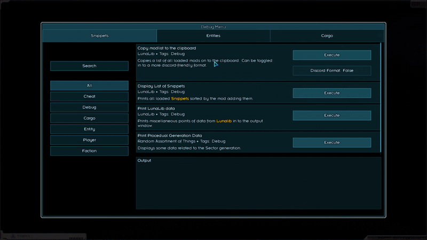Click the Search field
Screen dimensions: 427x240
pos(89,66)
